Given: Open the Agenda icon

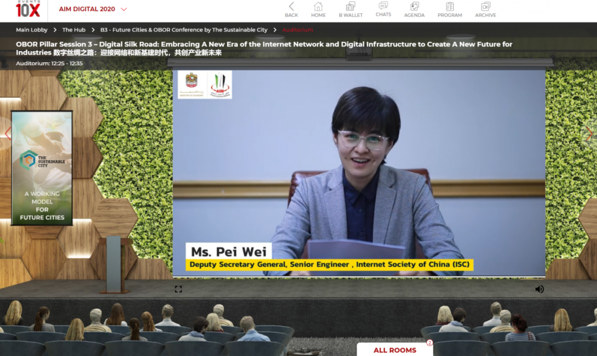Looking at the screenshot, I should 414,7.
